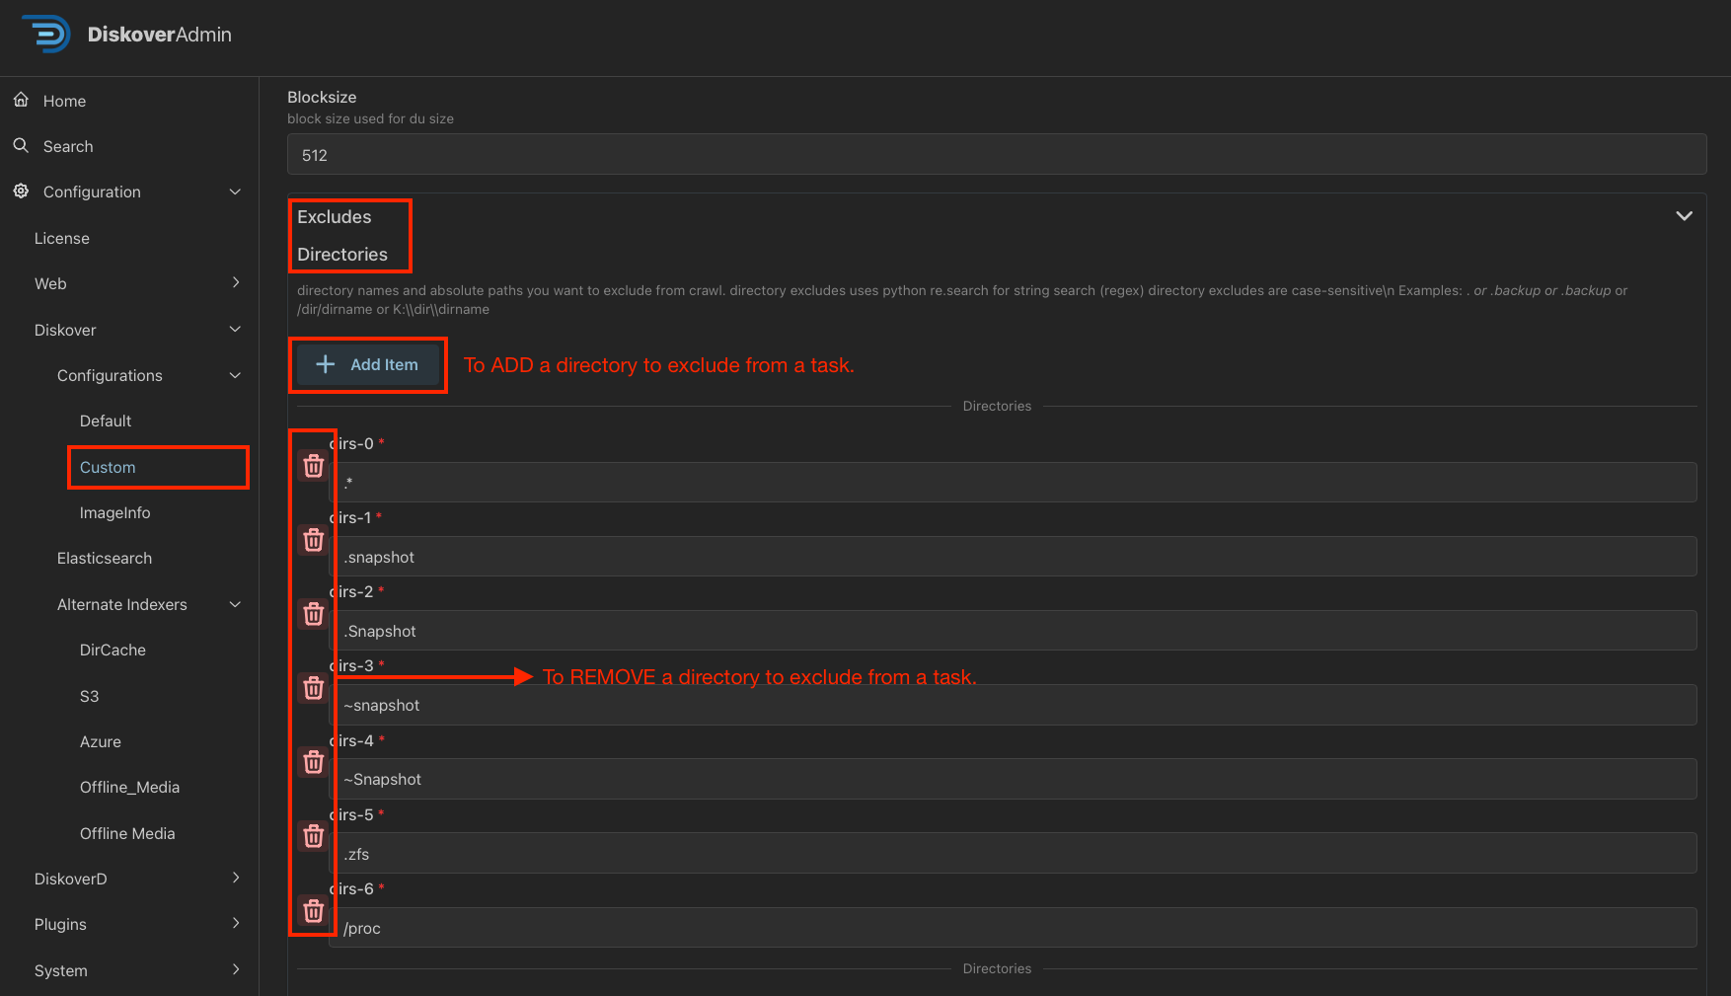This screenshot has height=996, width=1731.
Task: Click the Add Item button
Action: click(x=367, y=364)
